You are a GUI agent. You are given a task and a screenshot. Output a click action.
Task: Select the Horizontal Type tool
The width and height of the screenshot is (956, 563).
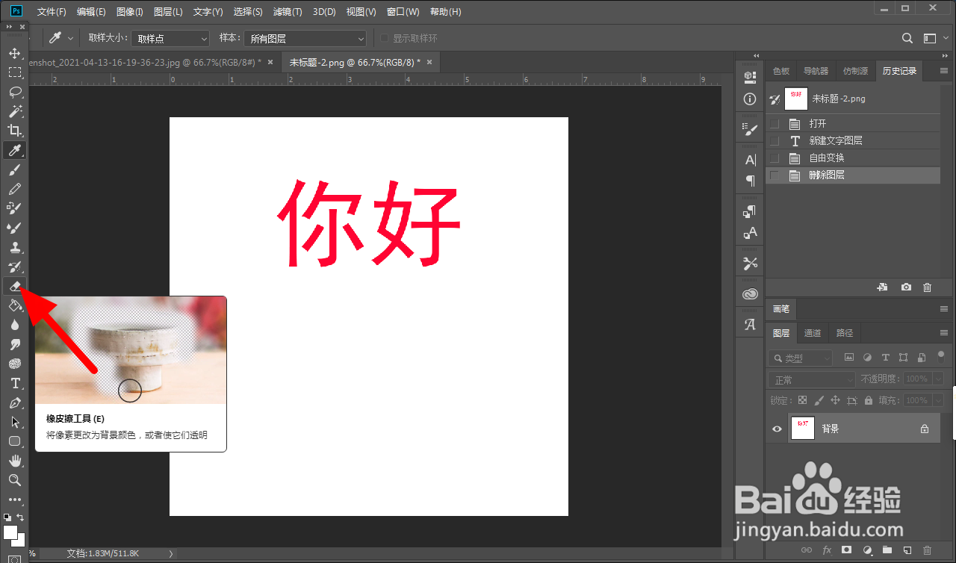15,383
